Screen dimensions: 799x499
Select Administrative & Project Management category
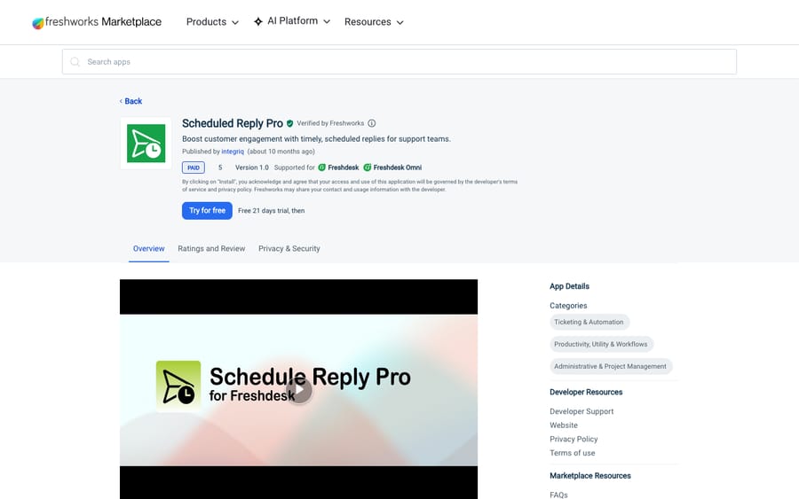click(611, 366)
